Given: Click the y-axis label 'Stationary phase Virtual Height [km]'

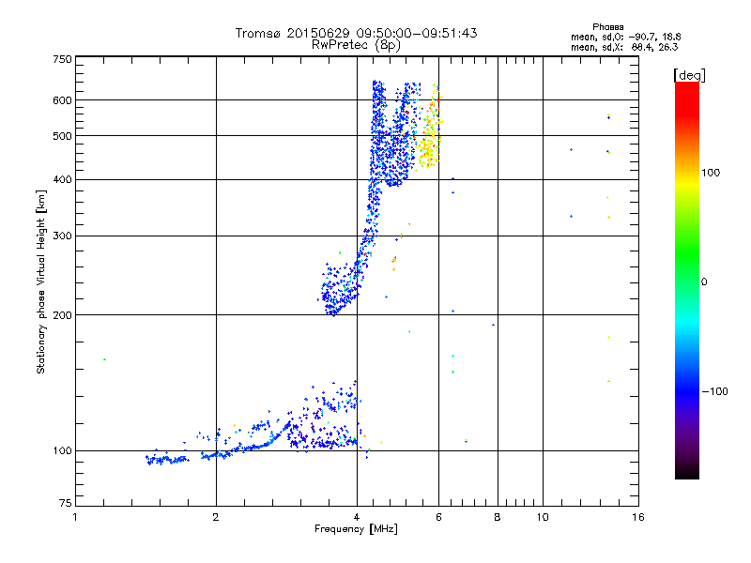Looking at the screenshot, I should click(x=40, y=281).
